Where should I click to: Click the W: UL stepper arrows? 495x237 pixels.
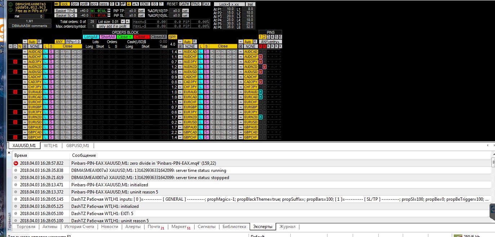point(109,11)
